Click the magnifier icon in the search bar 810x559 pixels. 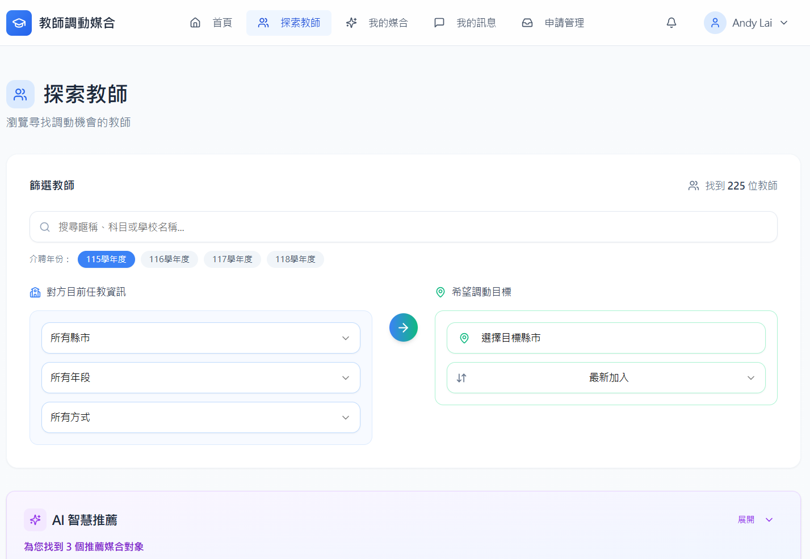(x=45, y=227)
